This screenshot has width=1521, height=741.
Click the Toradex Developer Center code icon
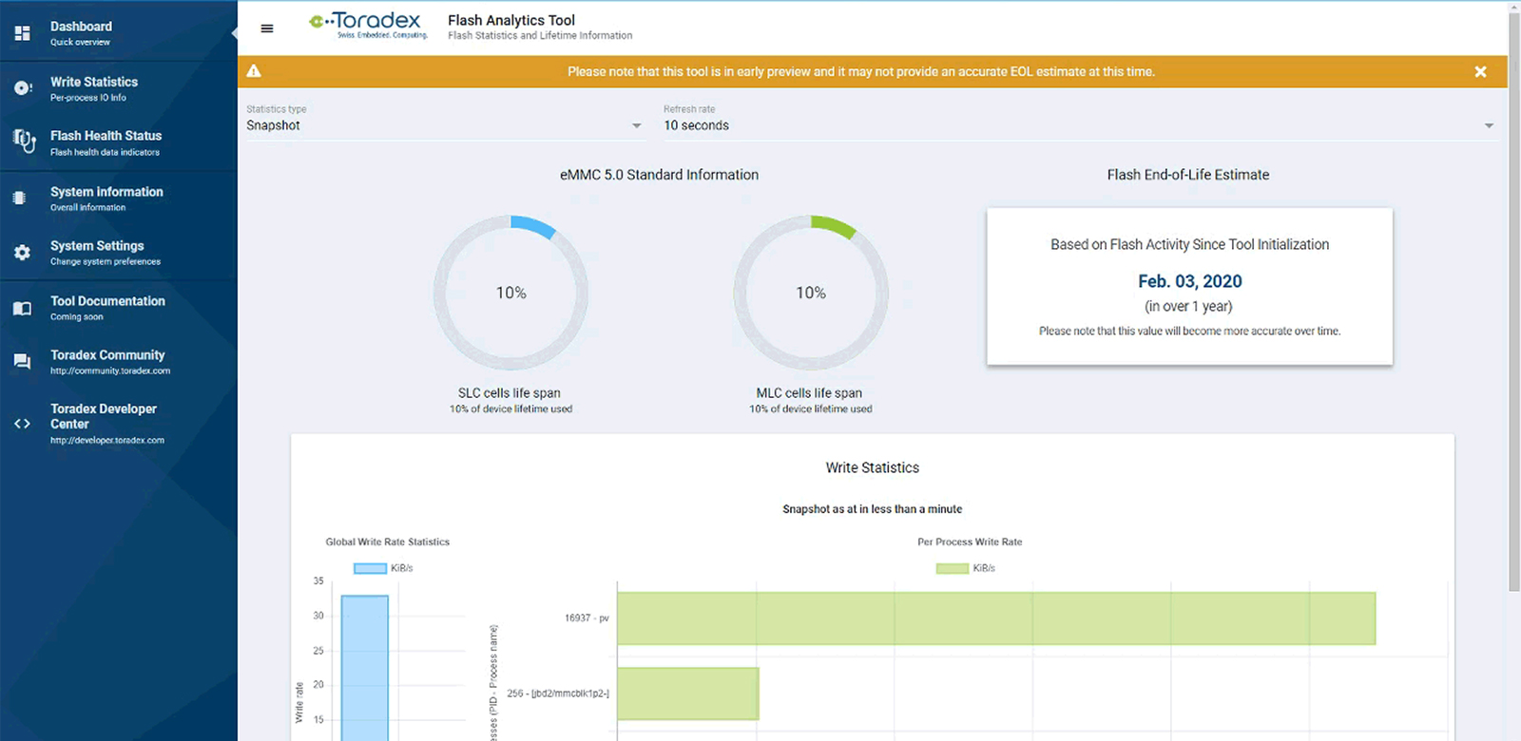click(x=23, y=424)
